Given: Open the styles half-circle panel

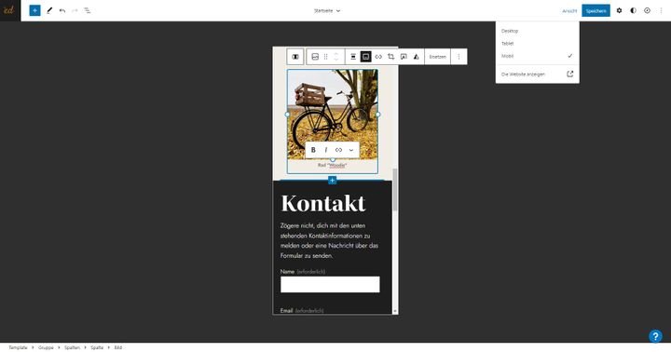Looking at the screenshot, I should pyautogui.click(x=634, y=10).
